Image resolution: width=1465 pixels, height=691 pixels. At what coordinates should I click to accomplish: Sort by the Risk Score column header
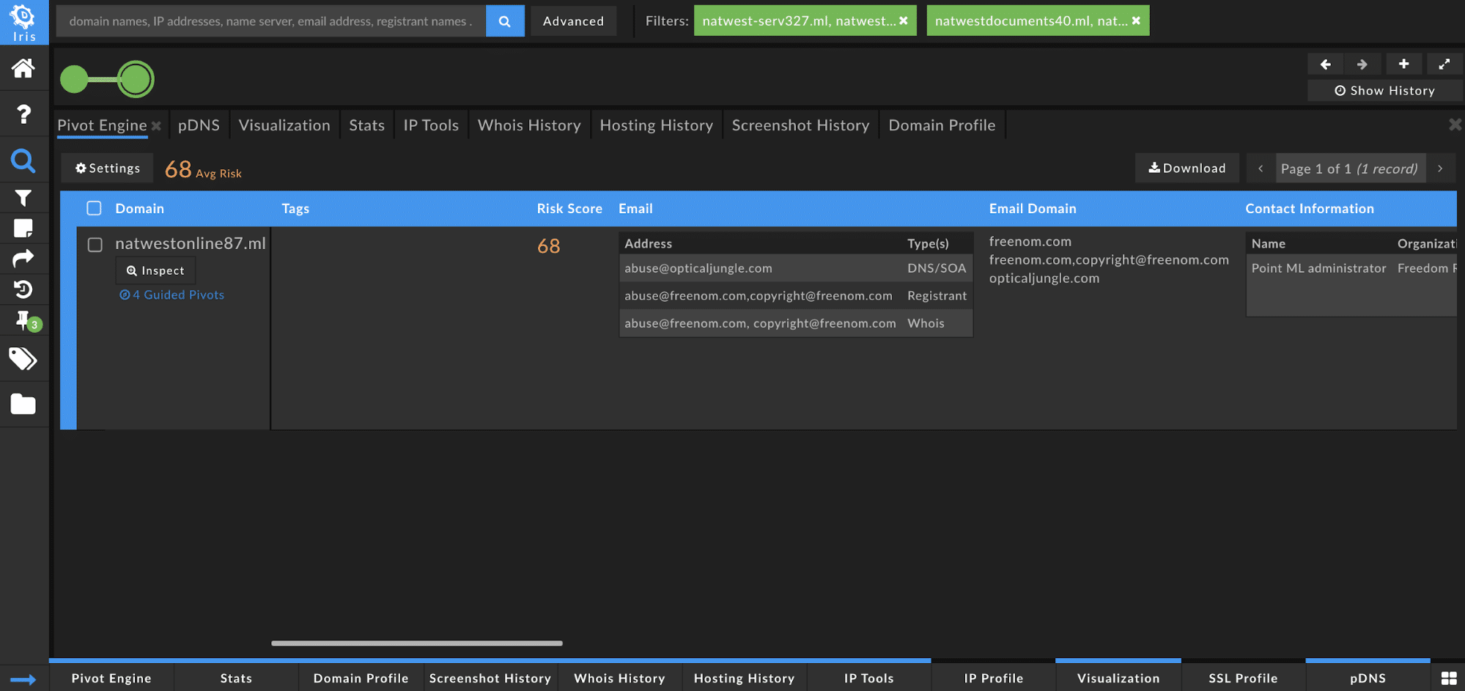(569, 208)
